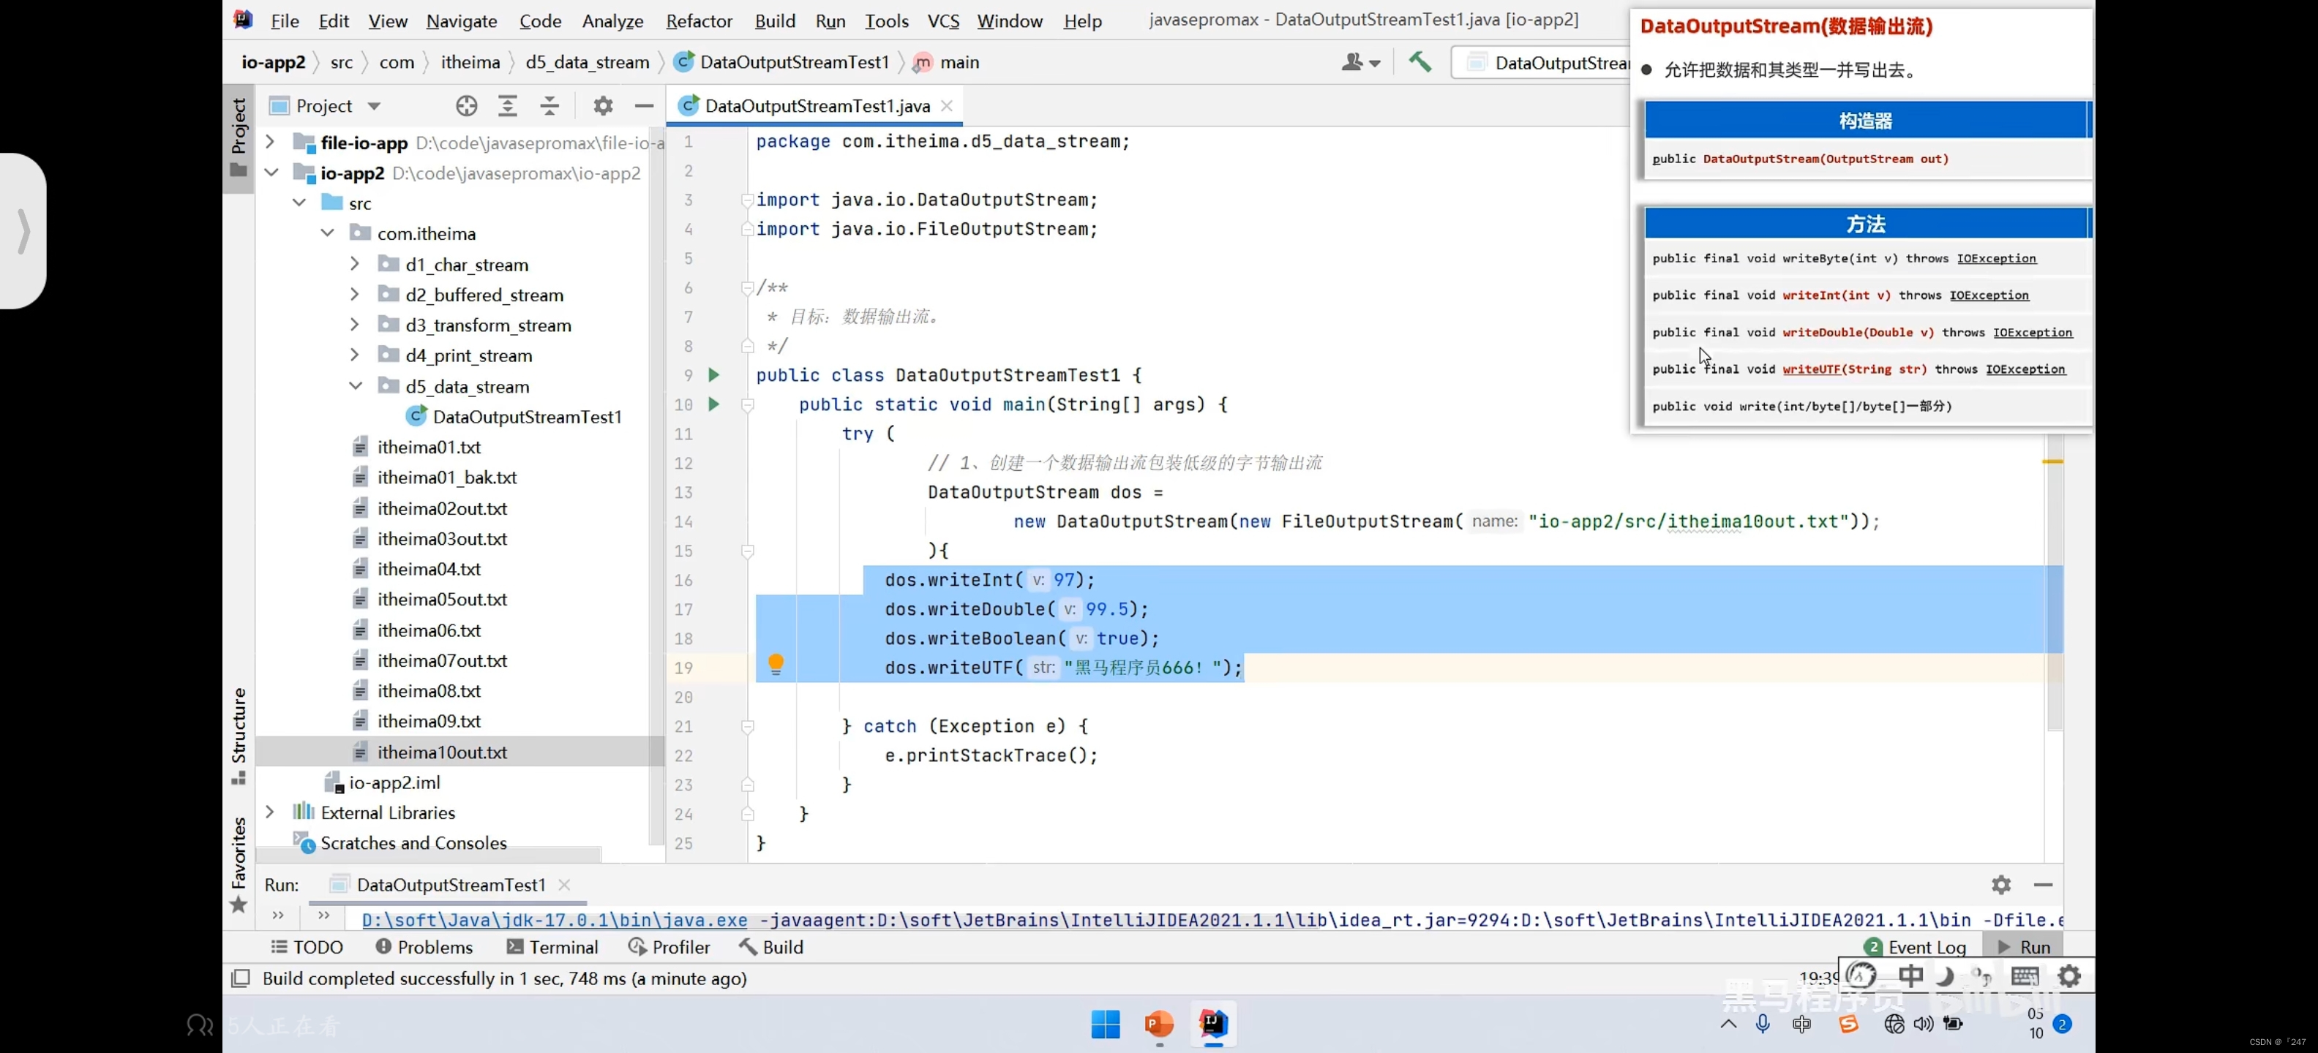Screen dimensions: 2318x1053
Task: Expand External Libraries node
Action: (269, 812)
